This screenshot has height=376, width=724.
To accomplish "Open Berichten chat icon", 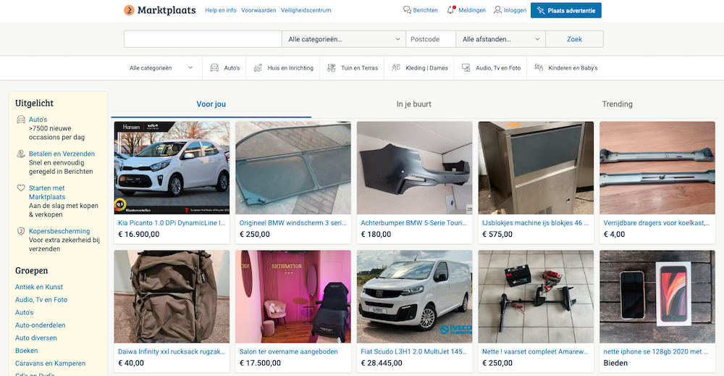I will pyautogui.click(x=408, y=10).
